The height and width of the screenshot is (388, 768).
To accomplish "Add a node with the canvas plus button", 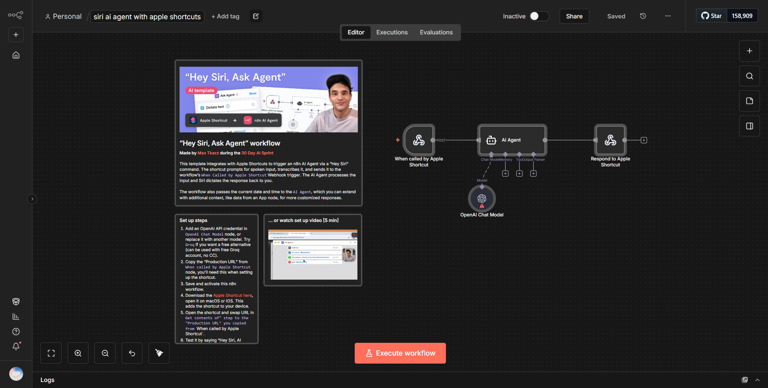I will coord(750,51).
